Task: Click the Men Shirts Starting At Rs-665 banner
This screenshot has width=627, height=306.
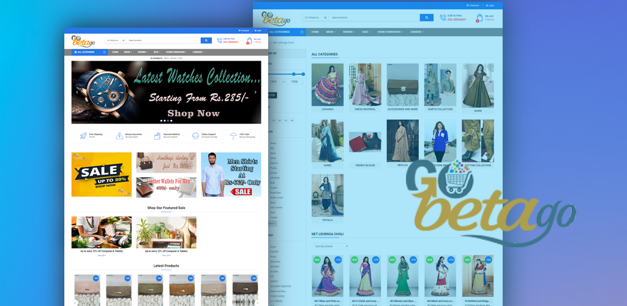Action: coord(231,174)
